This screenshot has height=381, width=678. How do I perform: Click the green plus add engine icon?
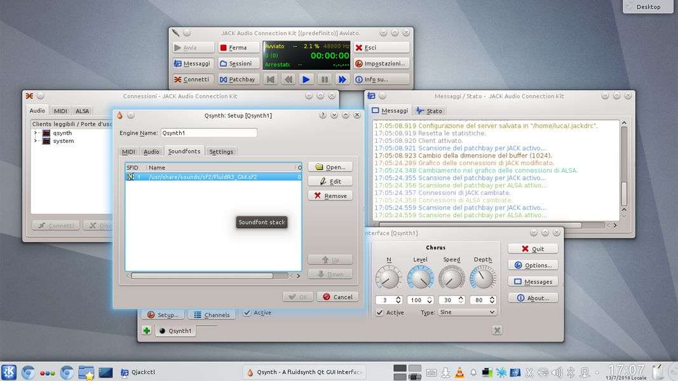(147, 330)
